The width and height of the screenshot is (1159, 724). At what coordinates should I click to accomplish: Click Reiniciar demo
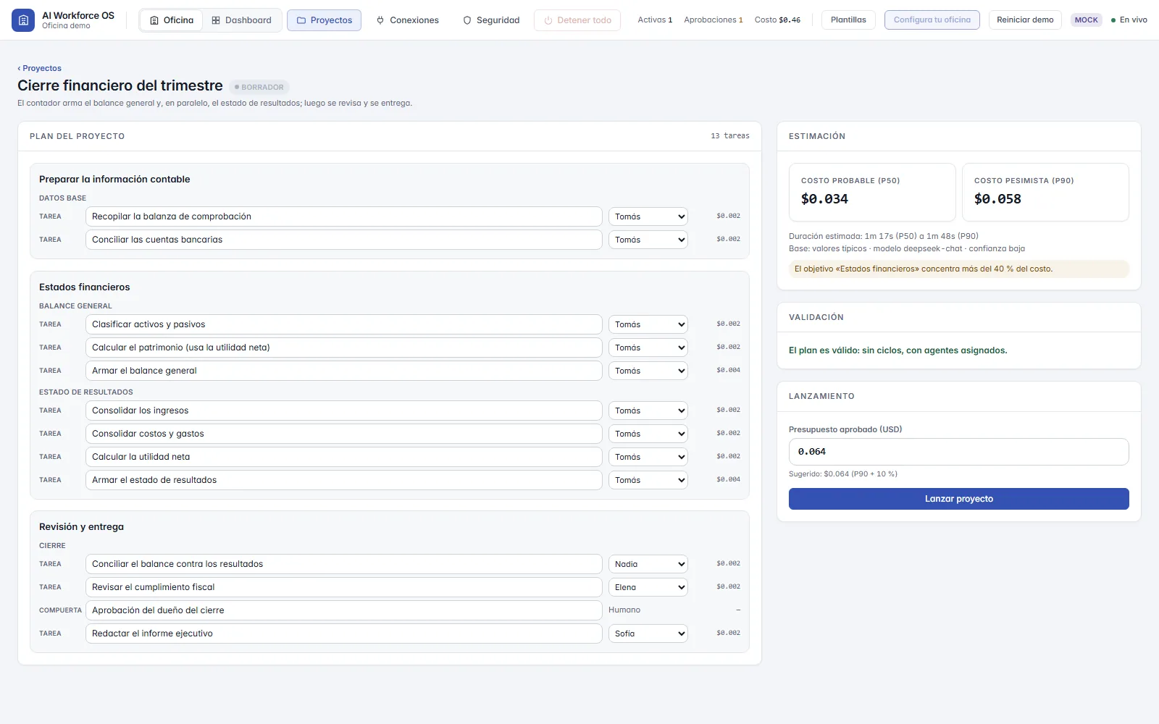tap(1025, 20)
